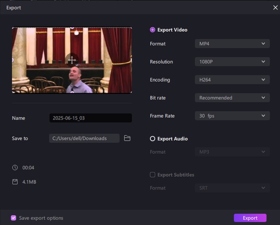Close the Export dialog
Image resolution: width=280 pixels, height=225 pixels.
[276, 7]
